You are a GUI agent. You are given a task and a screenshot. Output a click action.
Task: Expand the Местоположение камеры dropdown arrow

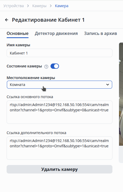108,85
